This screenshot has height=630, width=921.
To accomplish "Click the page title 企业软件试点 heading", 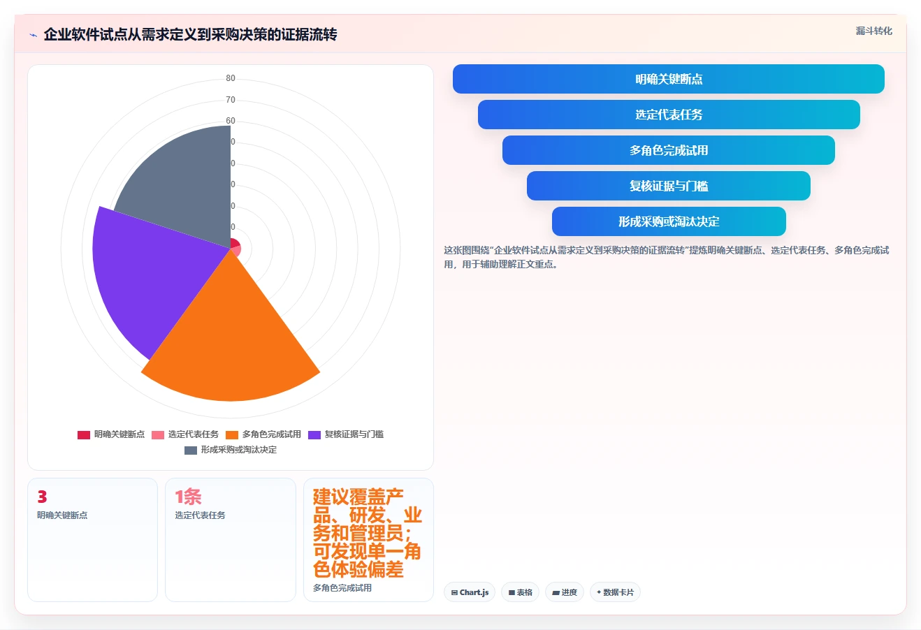I will coord(190,35).
